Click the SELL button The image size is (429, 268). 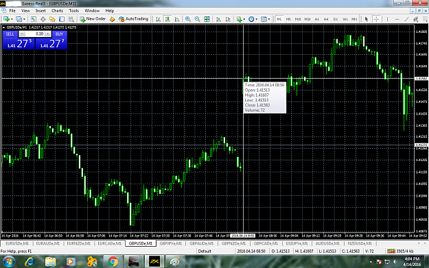10,34
